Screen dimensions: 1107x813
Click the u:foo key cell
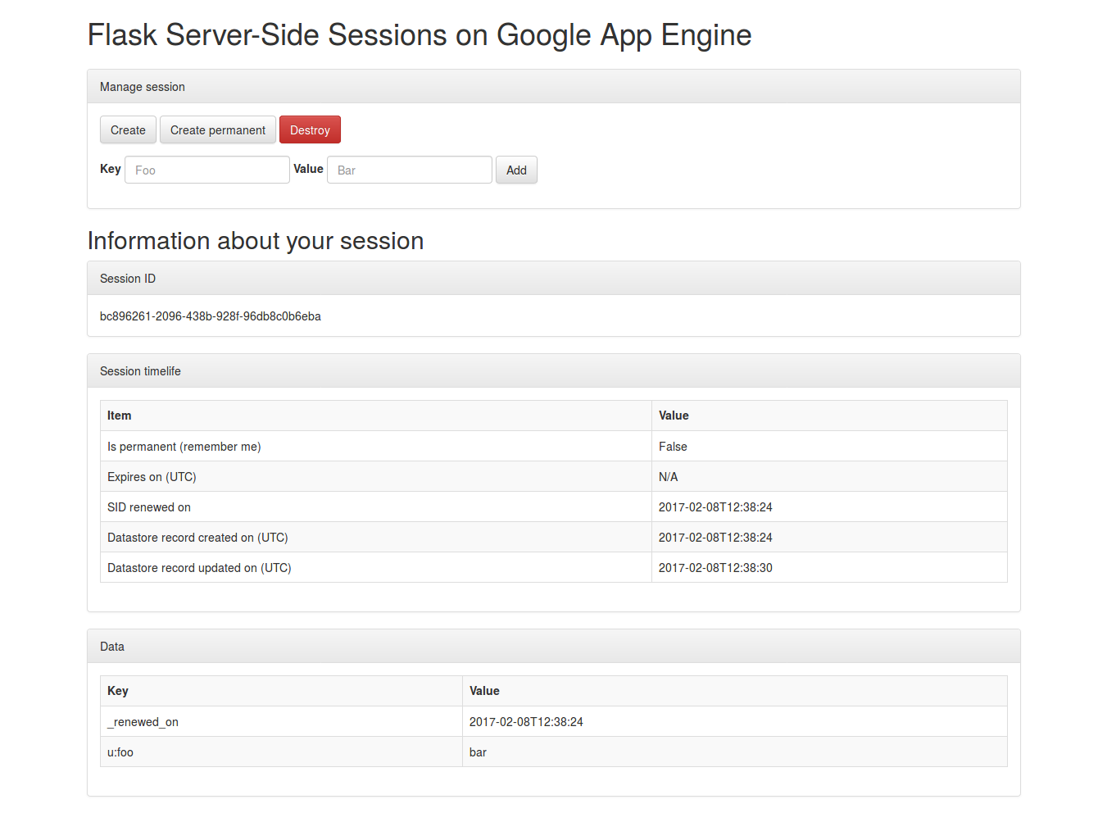click(x=281, y=752)
